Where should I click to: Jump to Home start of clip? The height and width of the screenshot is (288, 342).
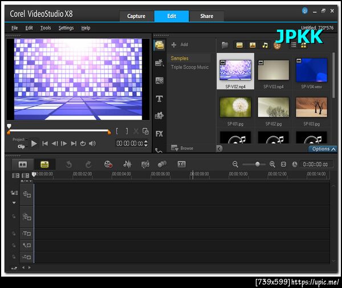click(x=45, y=144)
